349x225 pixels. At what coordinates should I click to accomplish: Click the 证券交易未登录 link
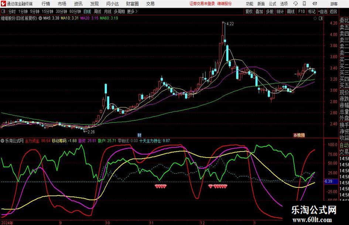202,4
